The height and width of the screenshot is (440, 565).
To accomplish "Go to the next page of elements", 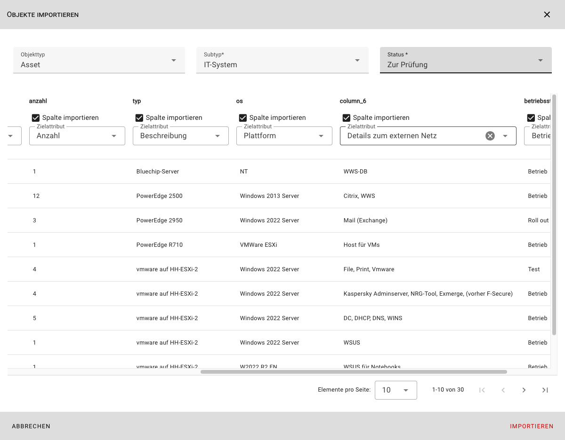I will click(x=524, y=390).
